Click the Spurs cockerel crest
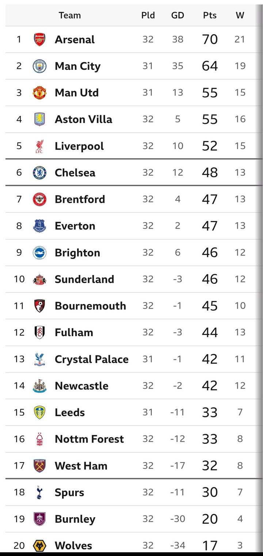Viewport: 263px width, 556px height. [x=39, y=493]
